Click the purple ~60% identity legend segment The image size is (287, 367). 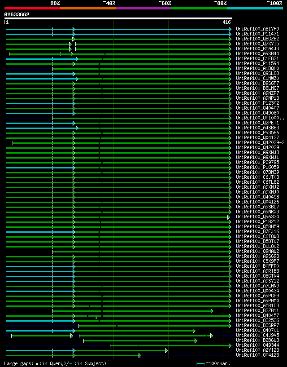click(x=143, y=8)
